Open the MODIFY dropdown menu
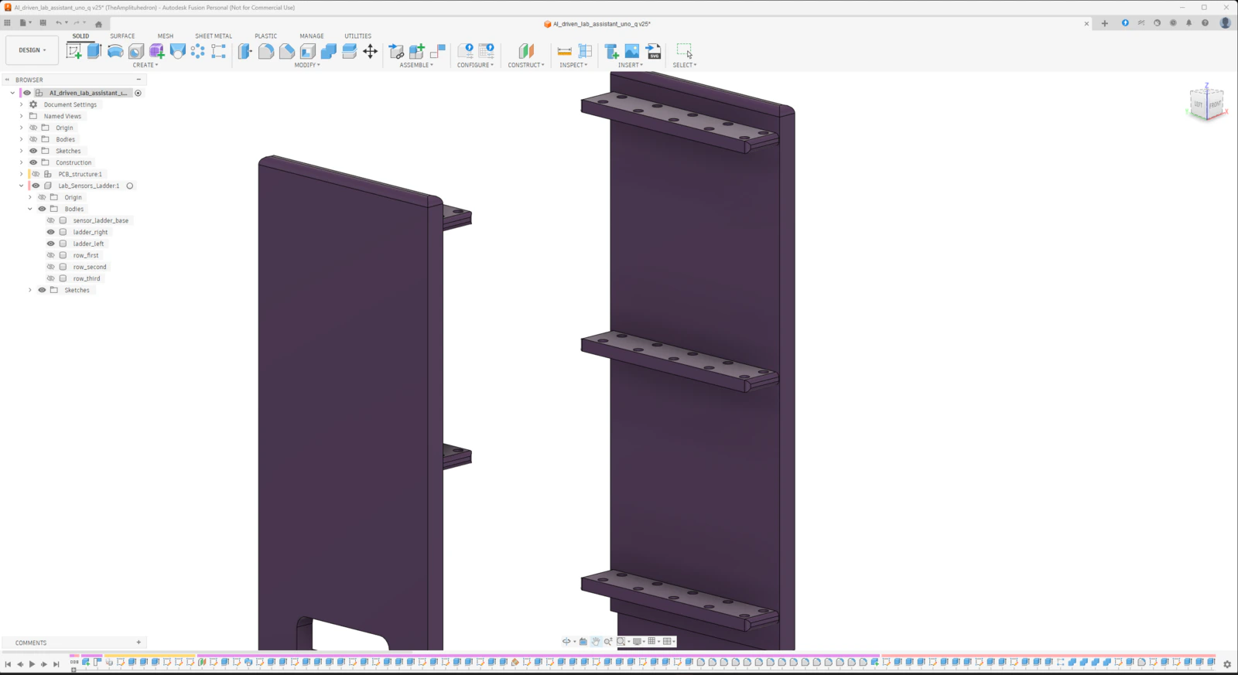The width and height of the screenshot is (1238, 675). pos(307,65)
